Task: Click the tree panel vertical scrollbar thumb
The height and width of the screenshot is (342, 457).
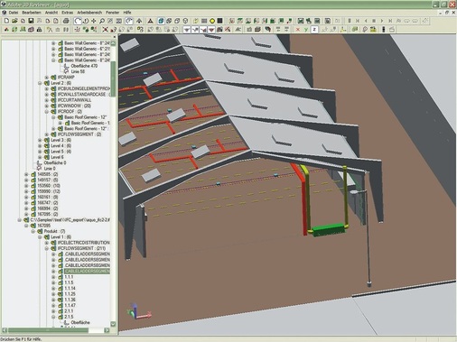Action: click(x=113, y=79)
